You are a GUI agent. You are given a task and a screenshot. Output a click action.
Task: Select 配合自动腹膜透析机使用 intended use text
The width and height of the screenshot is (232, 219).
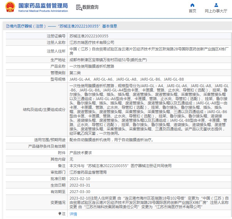111,140
